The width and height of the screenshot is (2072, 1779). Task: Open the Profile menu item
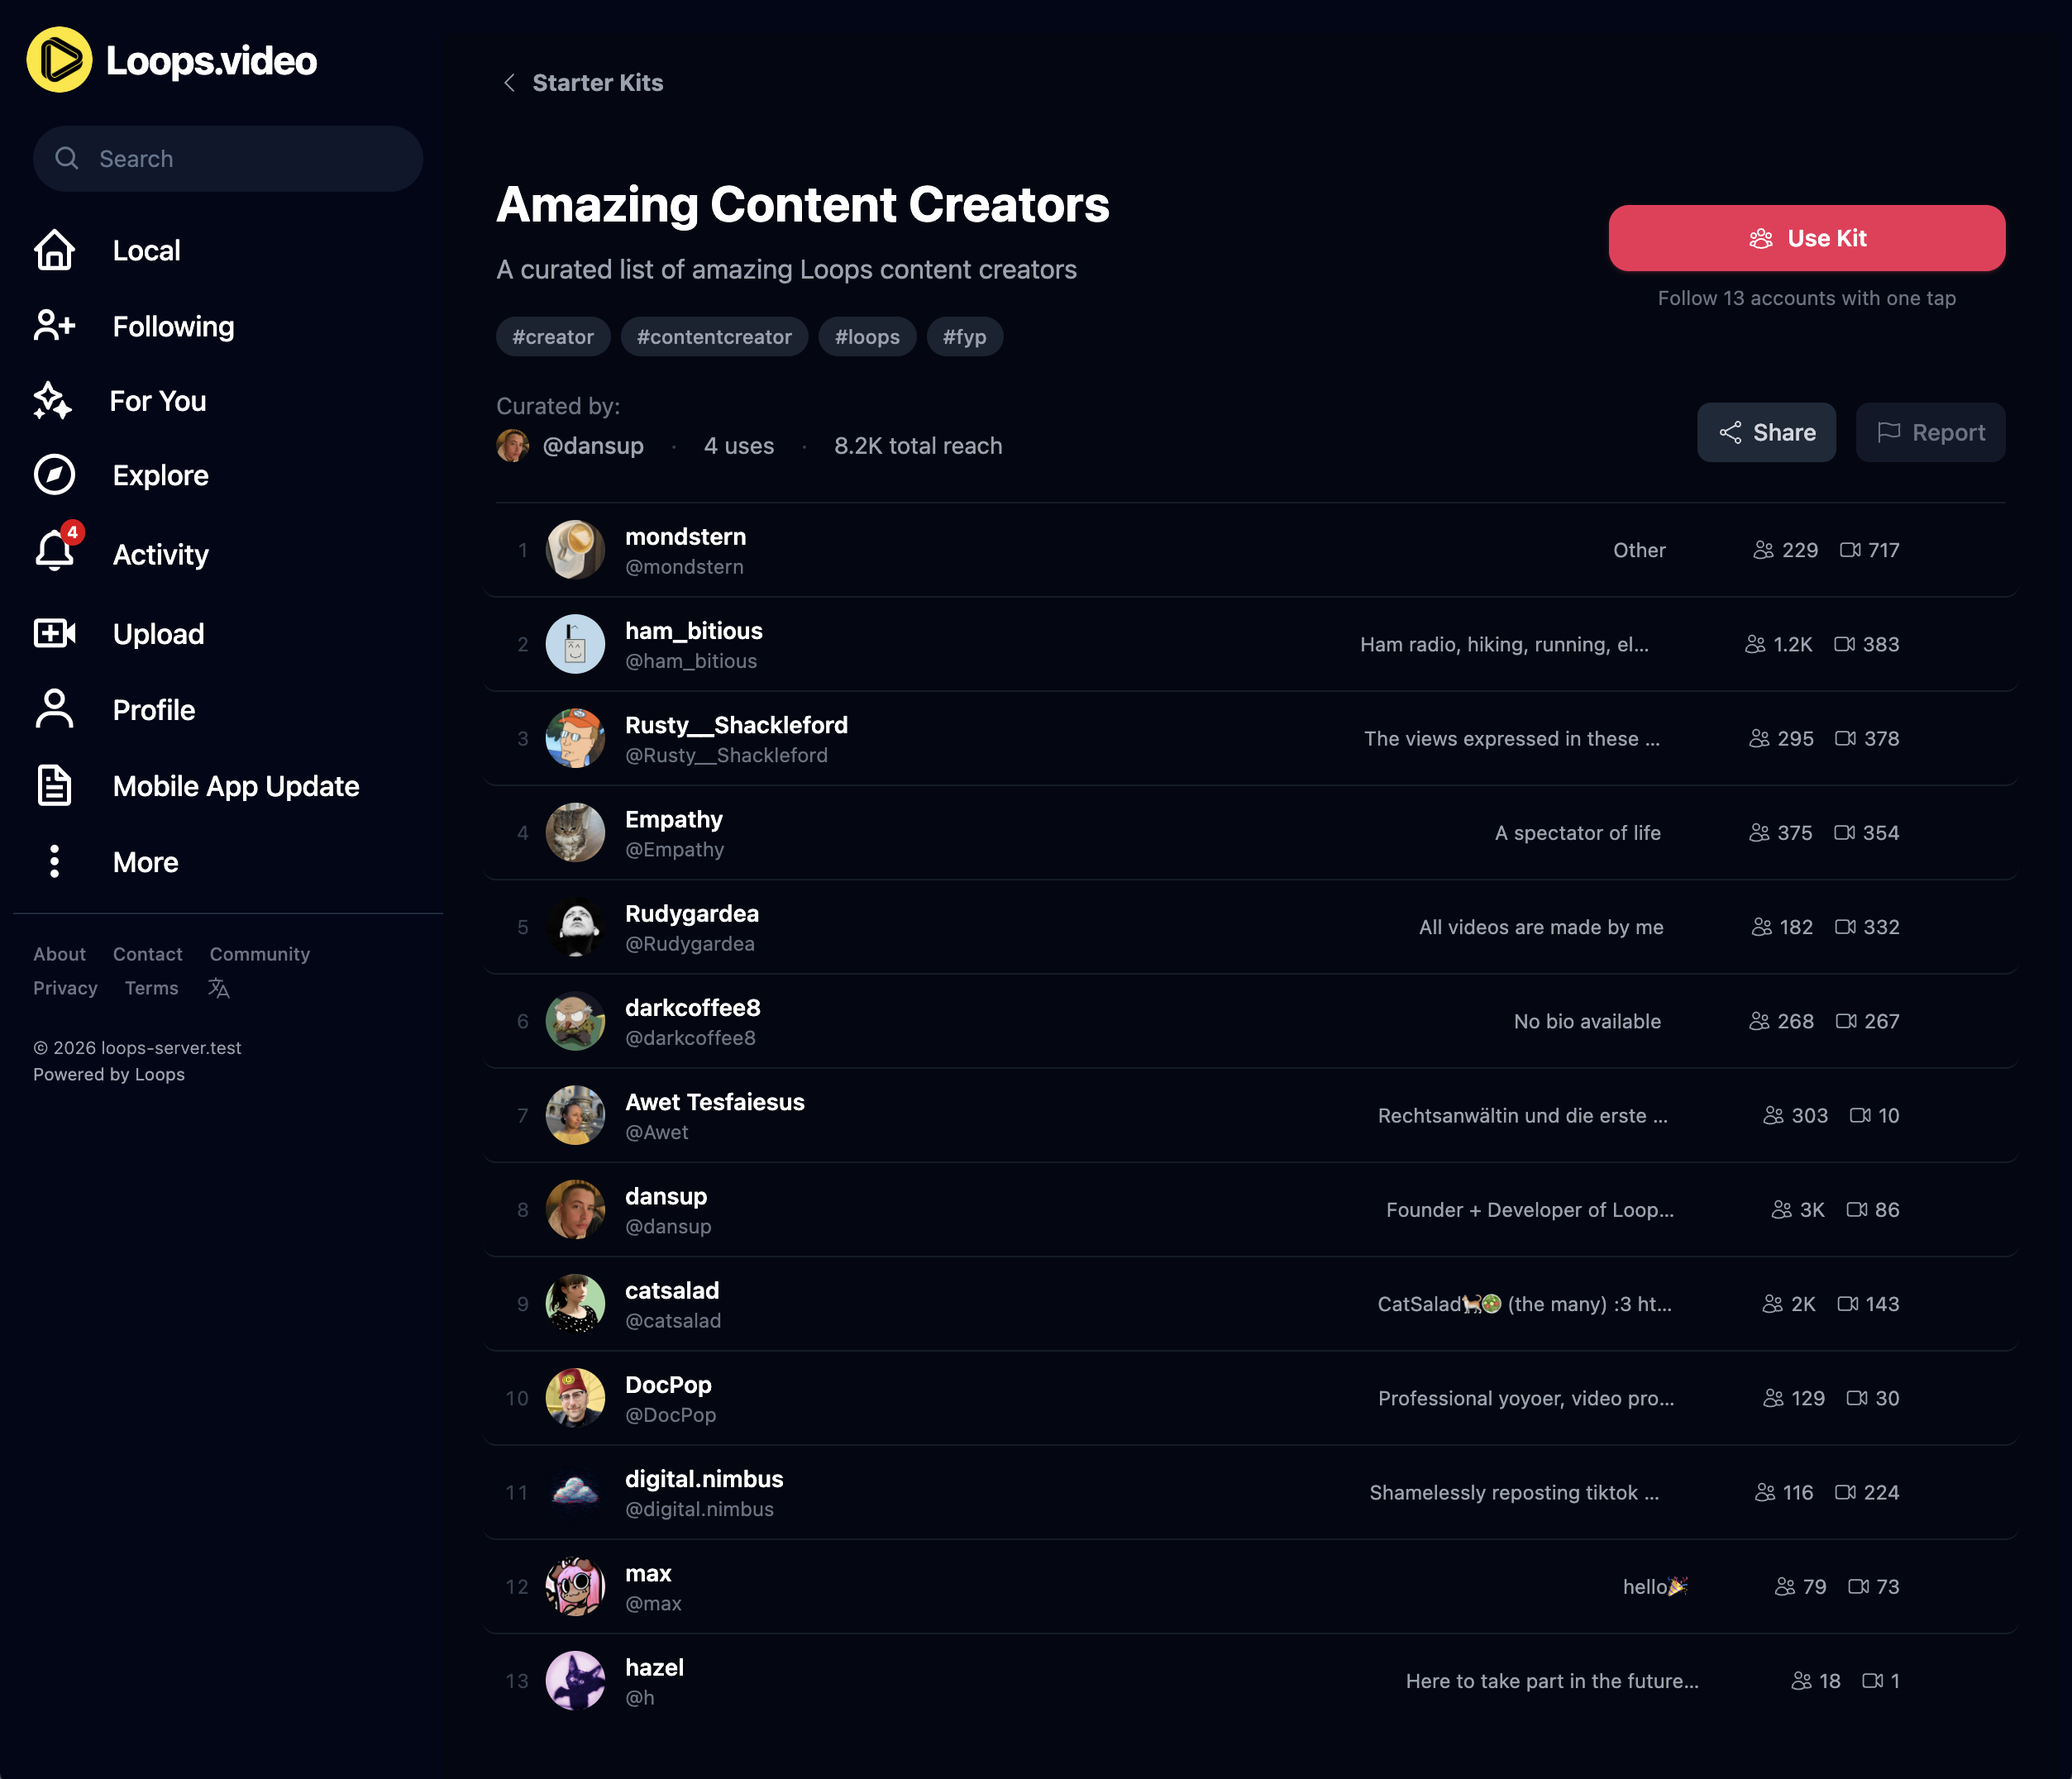point(153,710)
